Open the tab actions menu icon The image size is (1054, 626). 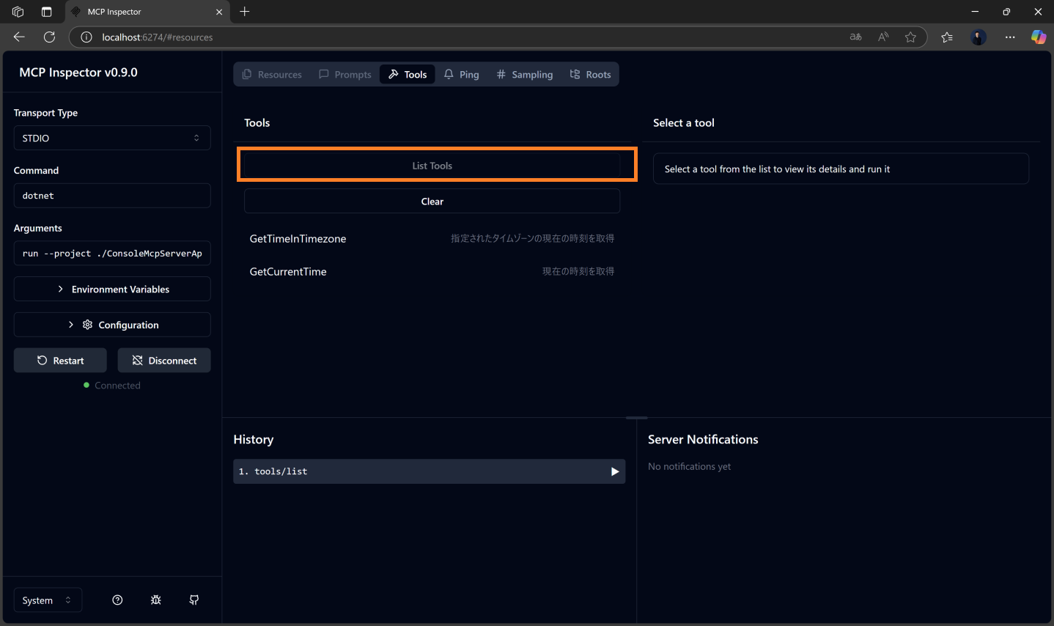[46, 12]
